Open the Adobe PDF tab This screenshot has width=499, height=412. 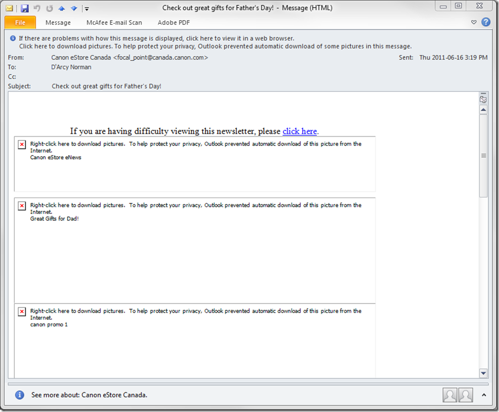(x=174, y=22)
